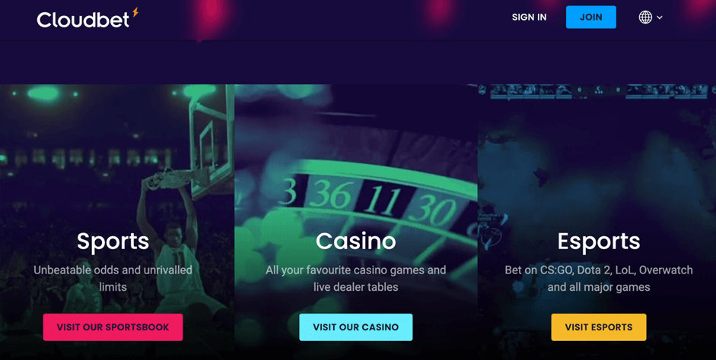Click the blue JOIN button

591,17
